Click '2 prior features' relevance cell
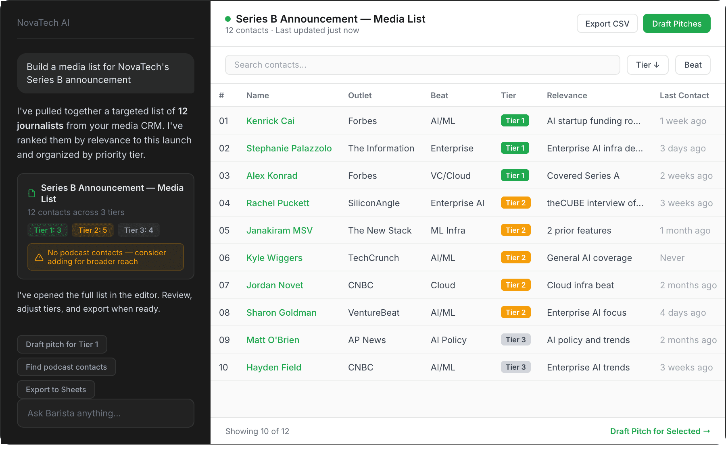726x451 pixels. (x=579, y=230)
